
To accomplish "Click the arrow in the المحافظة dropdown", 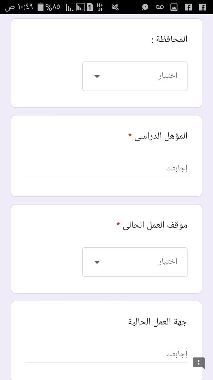I will (x=97, y=77).
